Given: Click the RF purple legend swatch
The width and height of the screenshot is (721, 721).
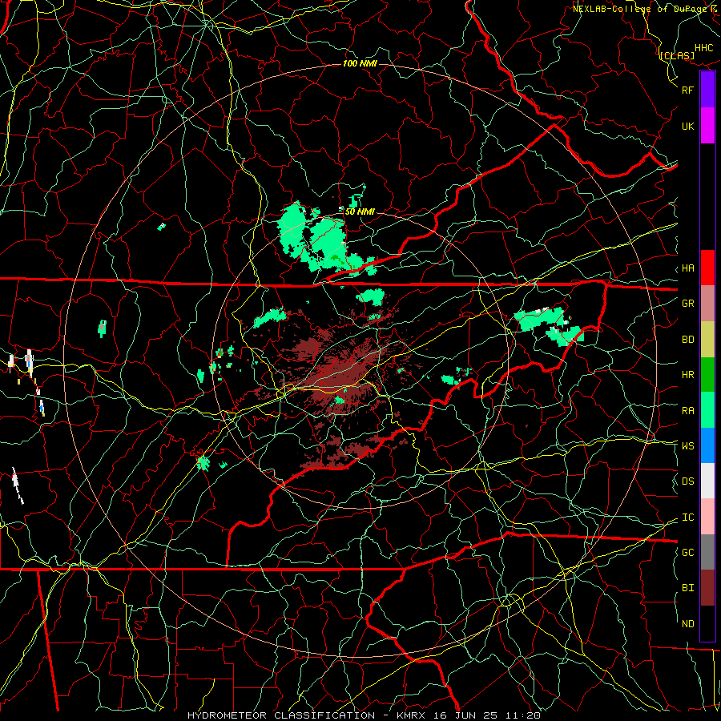Looking at the screenshot, I should (707, 90).
